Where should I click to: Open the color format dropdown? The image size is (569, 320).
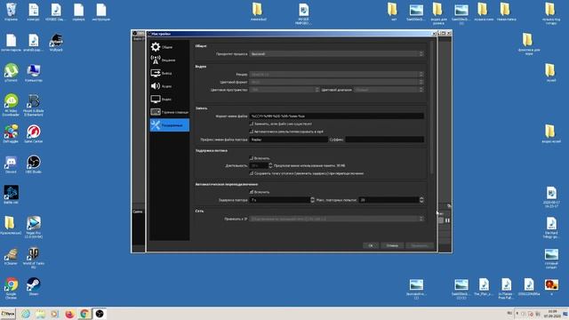click(336, 82)
